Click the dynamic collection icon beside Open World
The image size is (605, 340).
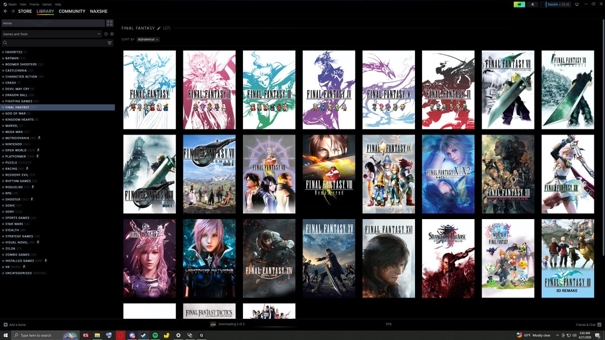tap(38, 150)
